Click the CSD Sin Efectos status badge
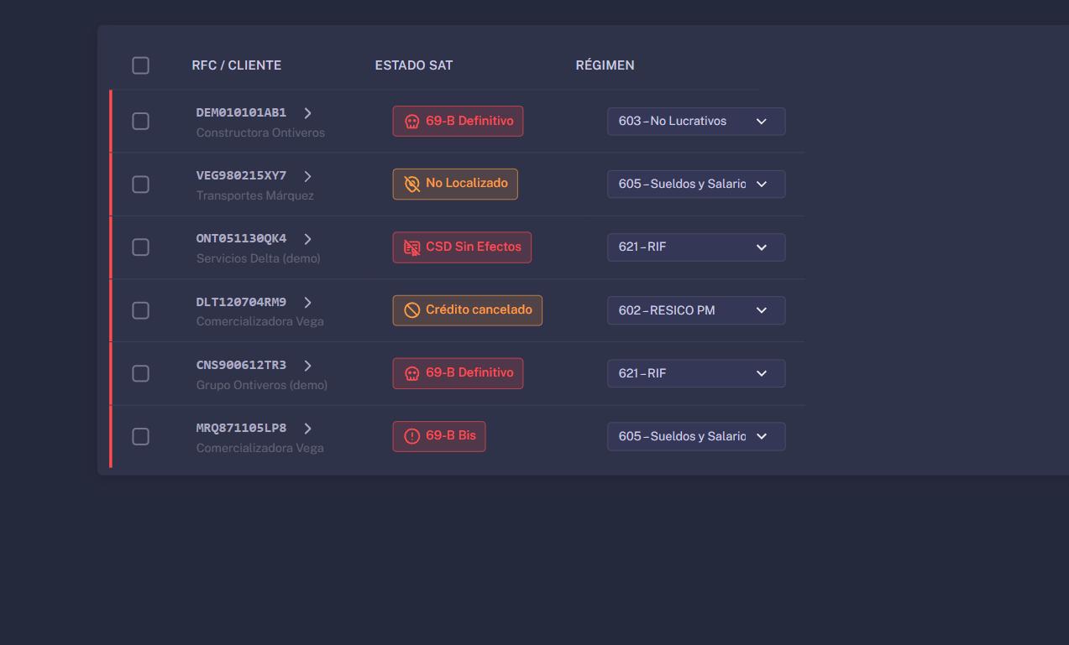Screen dimensions: 1069x645 pos(462,247)
